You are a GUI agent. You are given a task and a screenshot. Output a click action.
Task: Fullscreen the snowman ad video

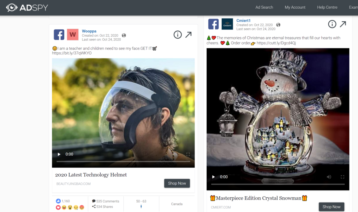click(343, 177)
